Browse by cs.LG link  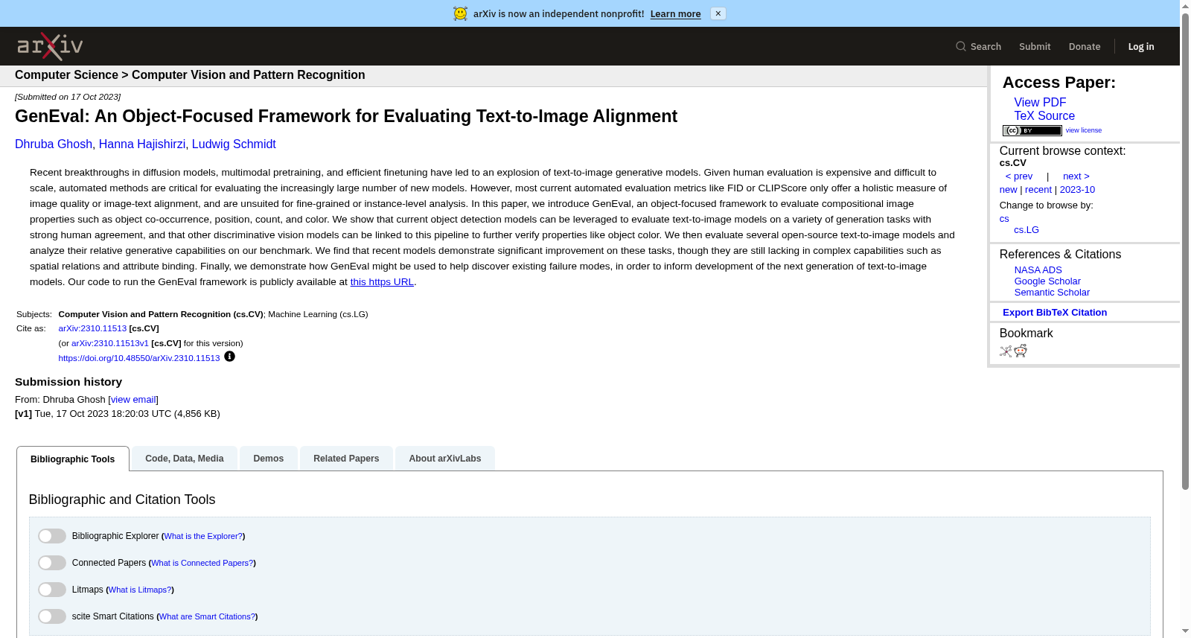[1026, 230]
